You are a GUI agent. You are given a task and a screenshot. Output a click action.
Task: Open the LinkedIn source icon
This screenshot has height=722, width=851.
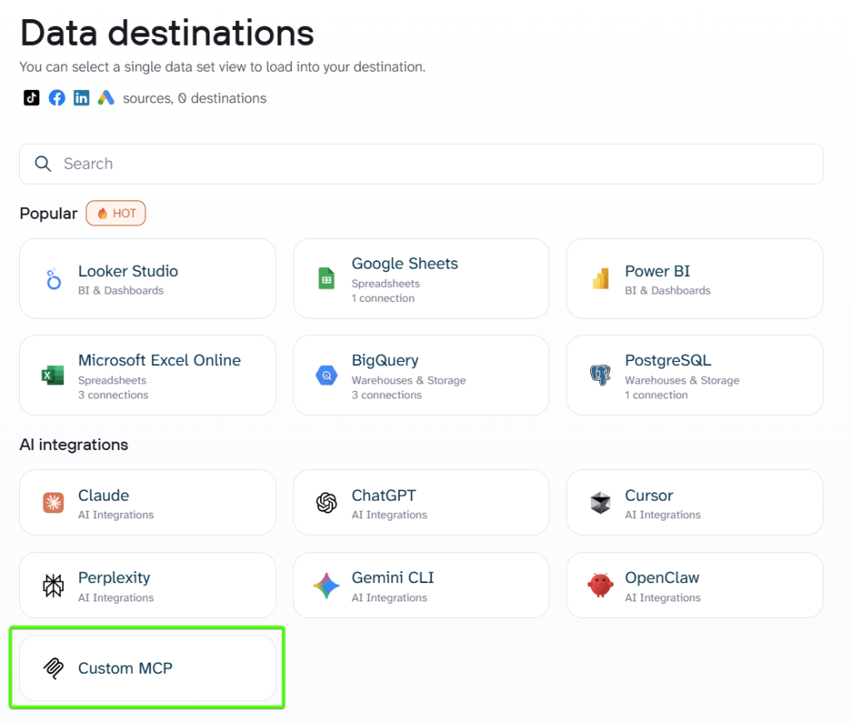[x=81, y=97]
